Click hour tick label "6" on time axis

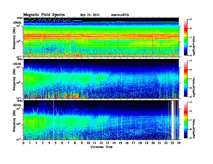pos(62,143)
